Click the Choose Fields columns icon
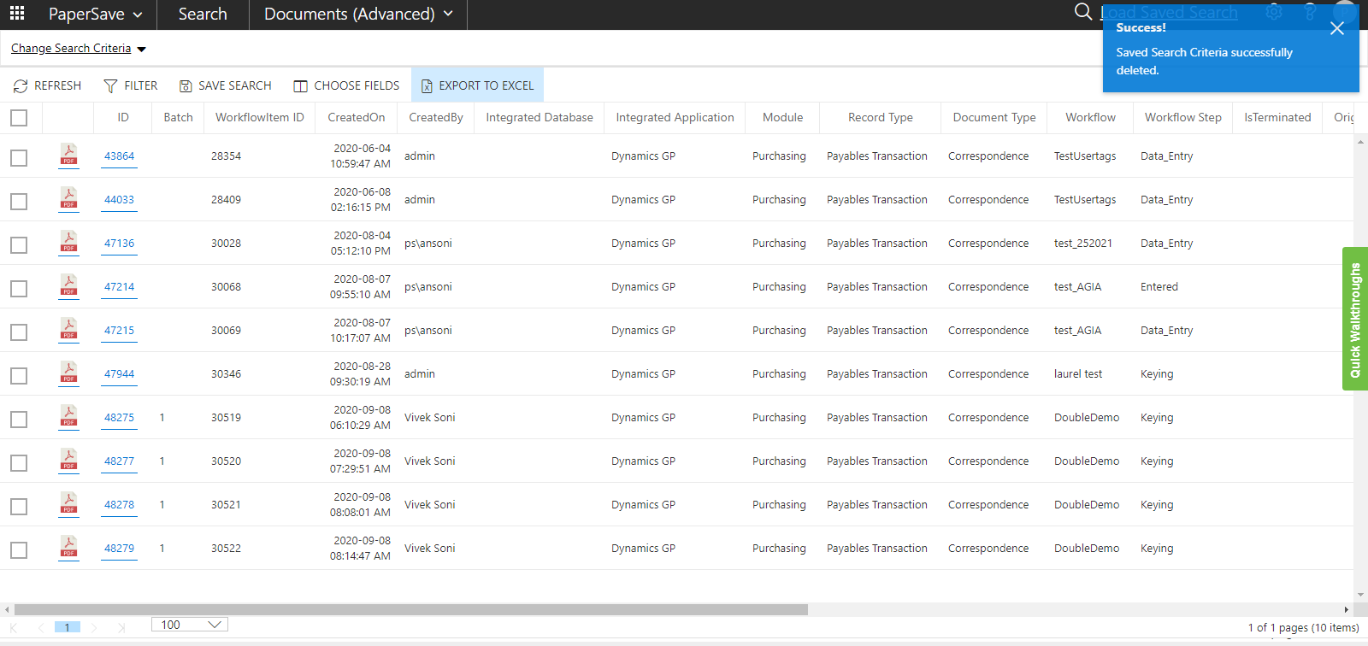 [300, 86]
